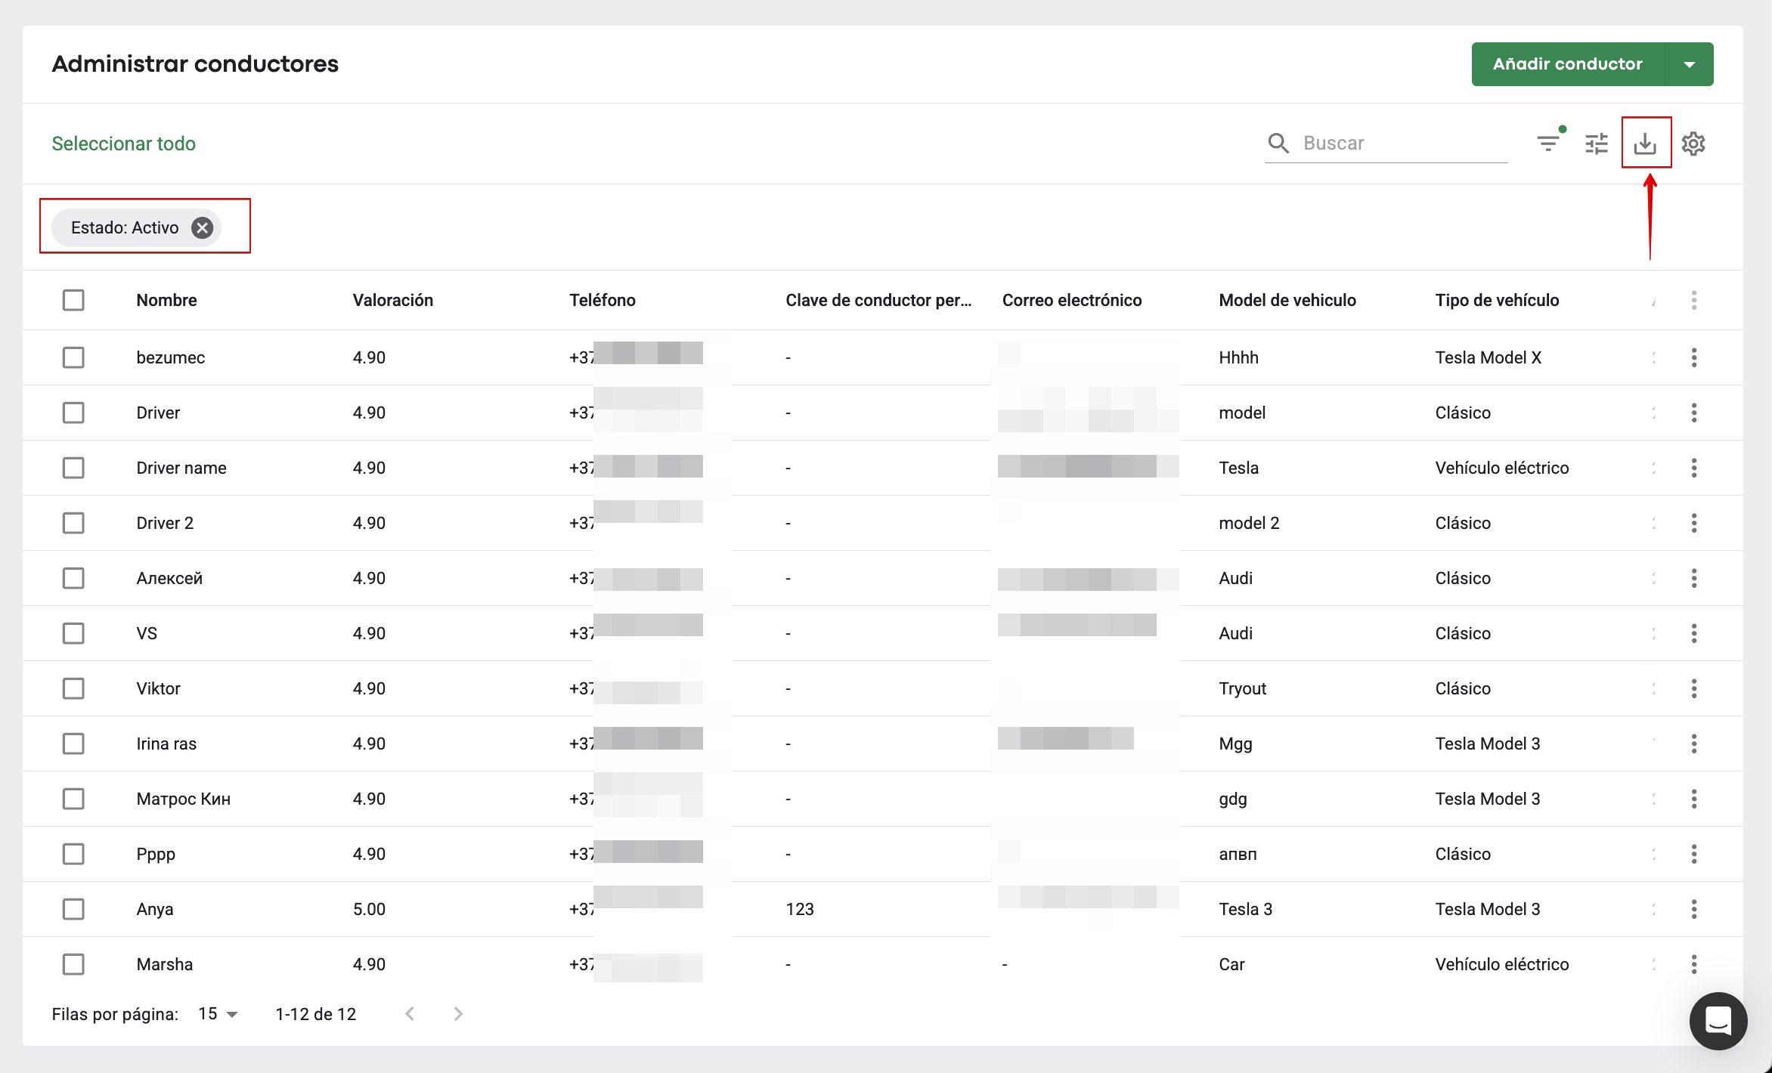The width and height of the screenshot is (1772, 1073).
Task: Remove the Estado: Activo filter chip
Action: (202, 227)
